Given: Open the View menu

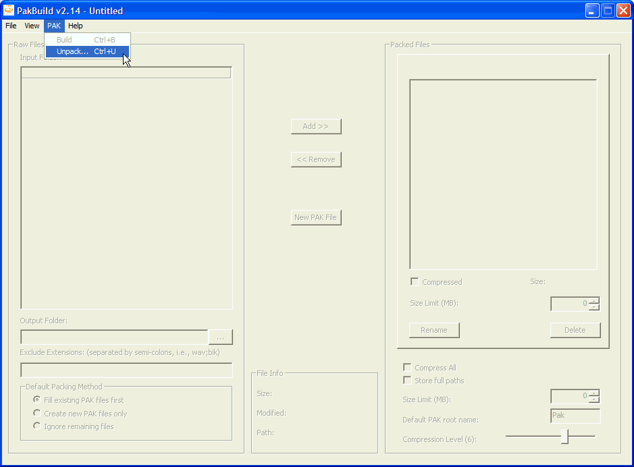Looking at the screenshot, I should [x=32, y=26].
